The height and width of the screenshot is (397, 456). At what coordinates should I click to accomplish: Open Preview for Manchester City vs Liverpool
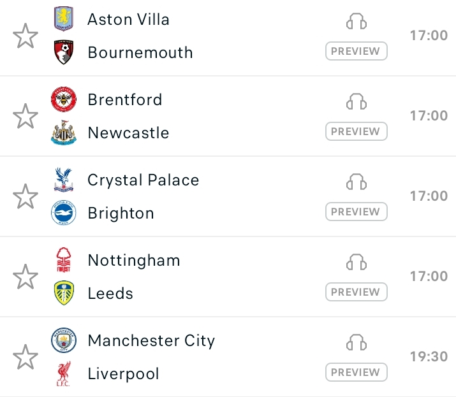(356, 372)
